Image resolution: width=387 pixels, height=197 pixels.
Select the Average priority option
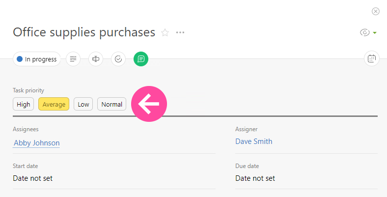pos(54,104)
